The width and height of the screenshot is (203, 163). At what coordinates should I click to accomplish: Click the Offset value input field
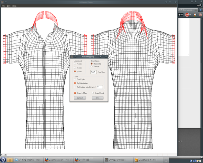(x=100, y=87)
